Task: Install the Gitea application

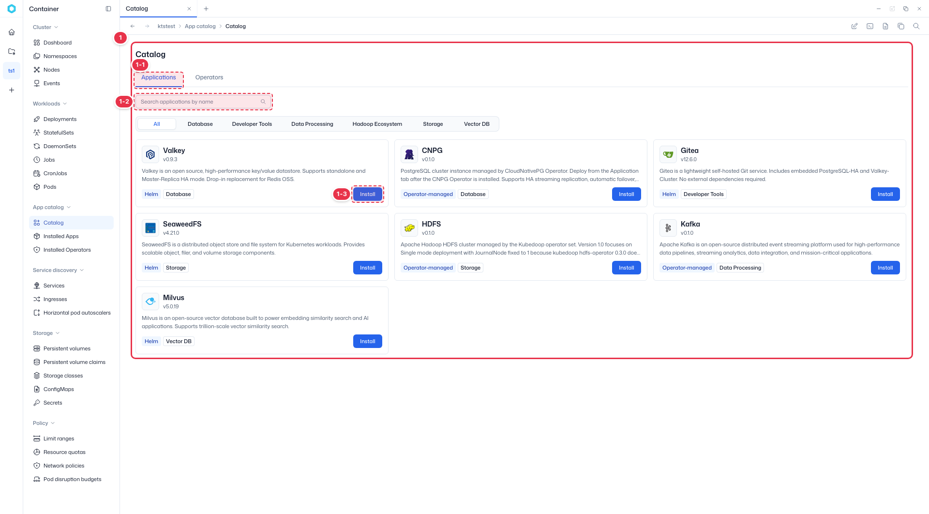Action: tap(885, 194)
